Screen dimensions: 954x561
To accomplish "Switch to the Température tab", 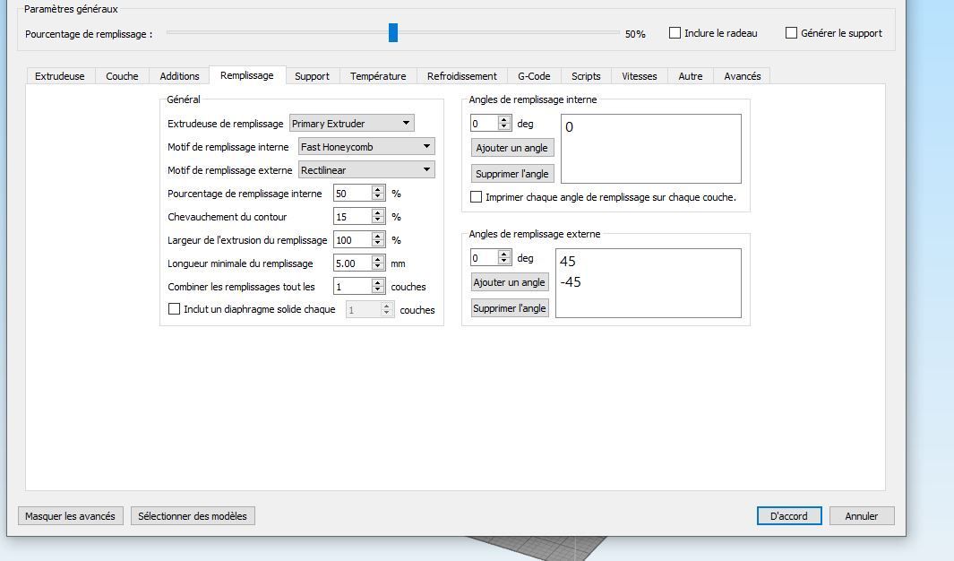I will 378,76.
